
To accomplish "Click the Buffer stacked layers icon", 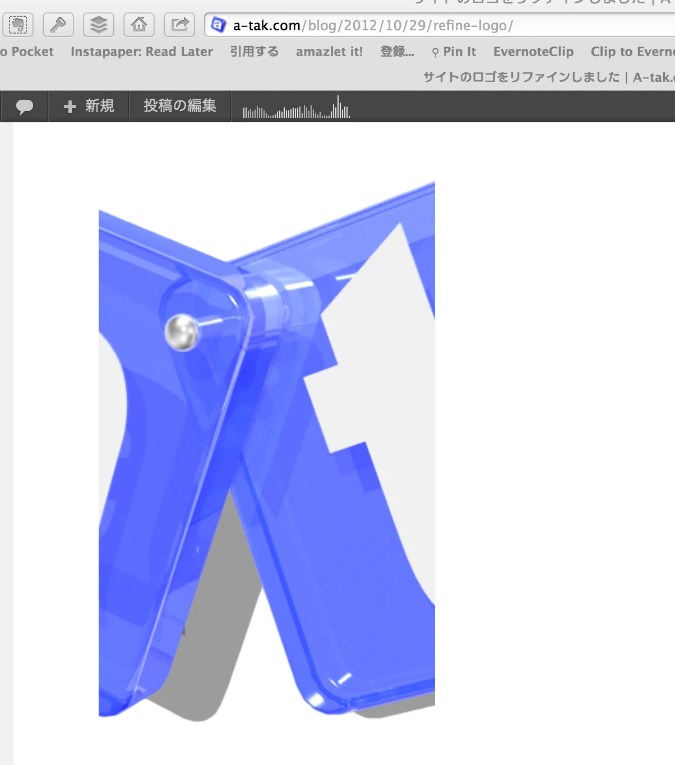I will [x=99, y=25].
